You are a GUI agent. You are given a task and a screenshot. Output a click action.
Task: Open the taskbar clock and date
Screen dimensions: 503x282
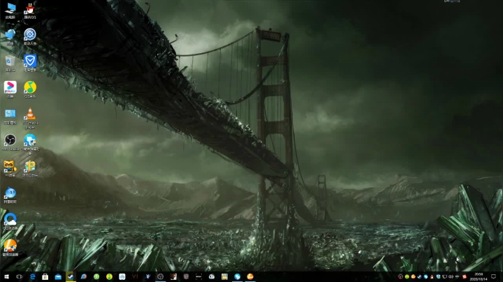coord(479,276)
